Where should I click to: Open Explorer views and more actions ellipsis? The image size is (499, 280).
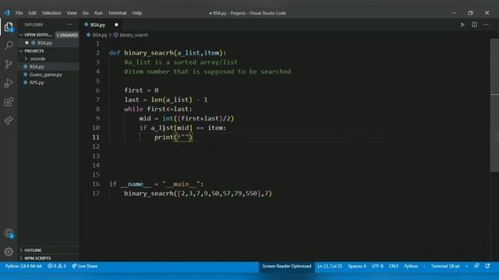click(x=69, y=24)
